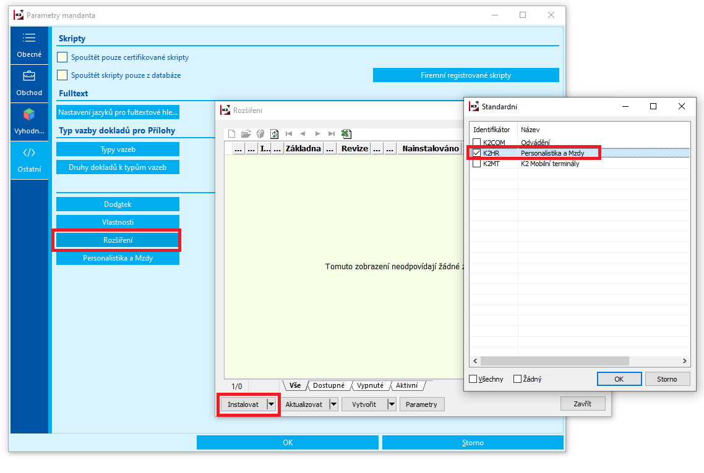Click the Instalovat button
This screenshot has width=704, height=473.
point(243,404)
